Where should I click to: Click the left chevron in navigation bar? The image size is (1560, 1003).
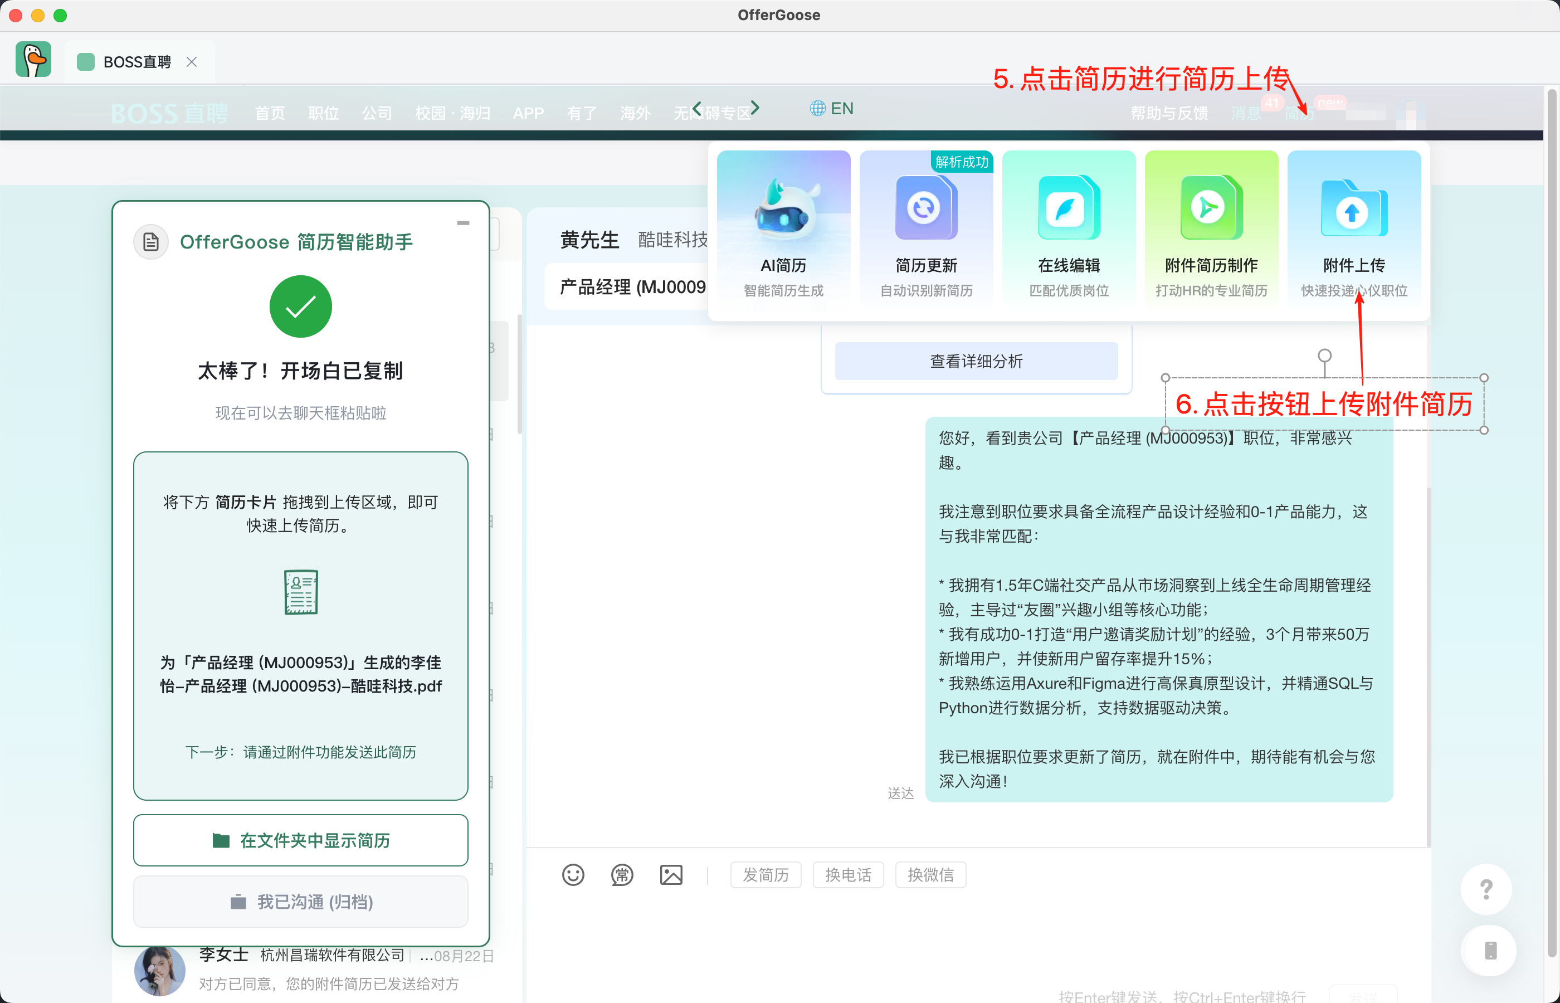pyautogui.click(x=698, y=108)
